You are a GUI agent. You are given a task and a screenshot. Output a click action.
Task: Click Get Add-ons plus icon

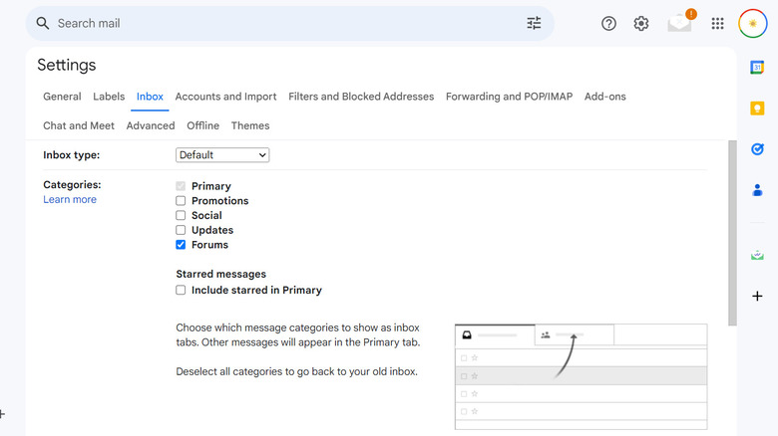click(x=757, y=296)
